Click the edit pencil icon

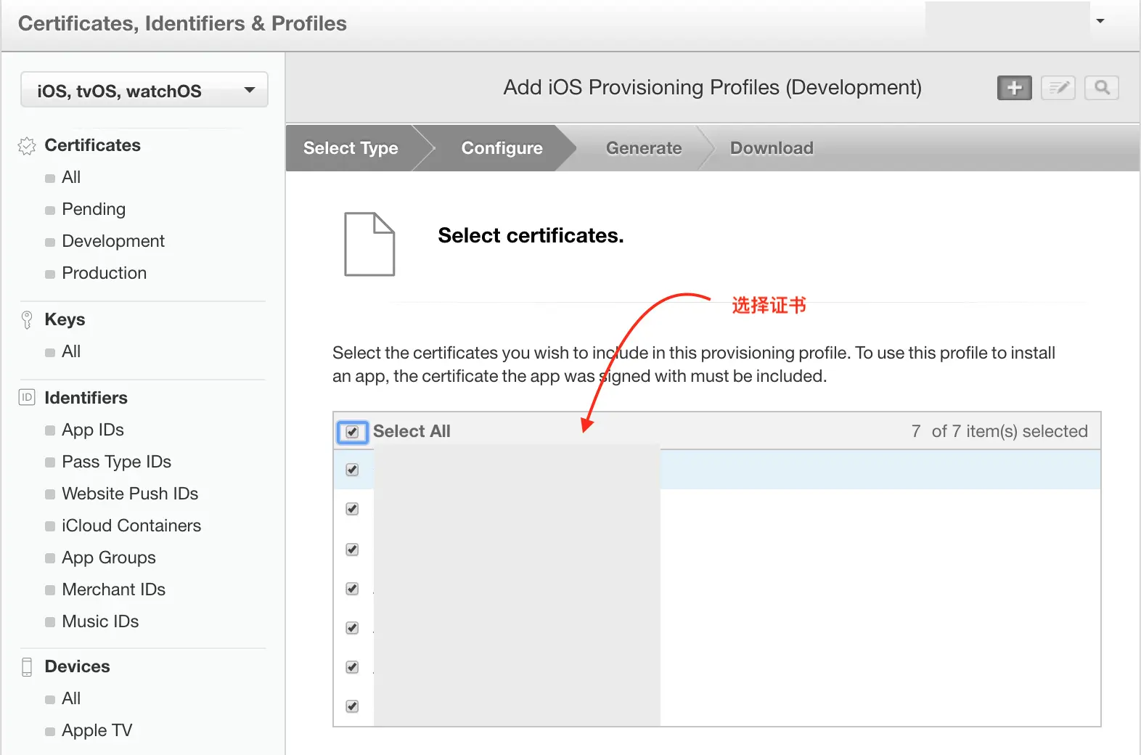[1058, 88]
